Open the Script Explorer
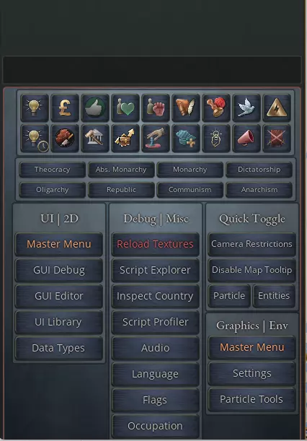Image resolution: width=307 pixels, height=441 pixels. click(156, 270)
